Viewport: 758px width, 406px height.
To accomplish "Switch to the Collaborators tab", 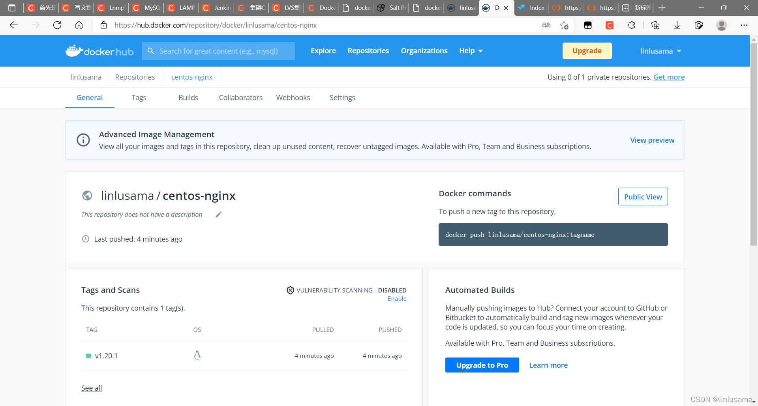I will (x=241, y=98).
